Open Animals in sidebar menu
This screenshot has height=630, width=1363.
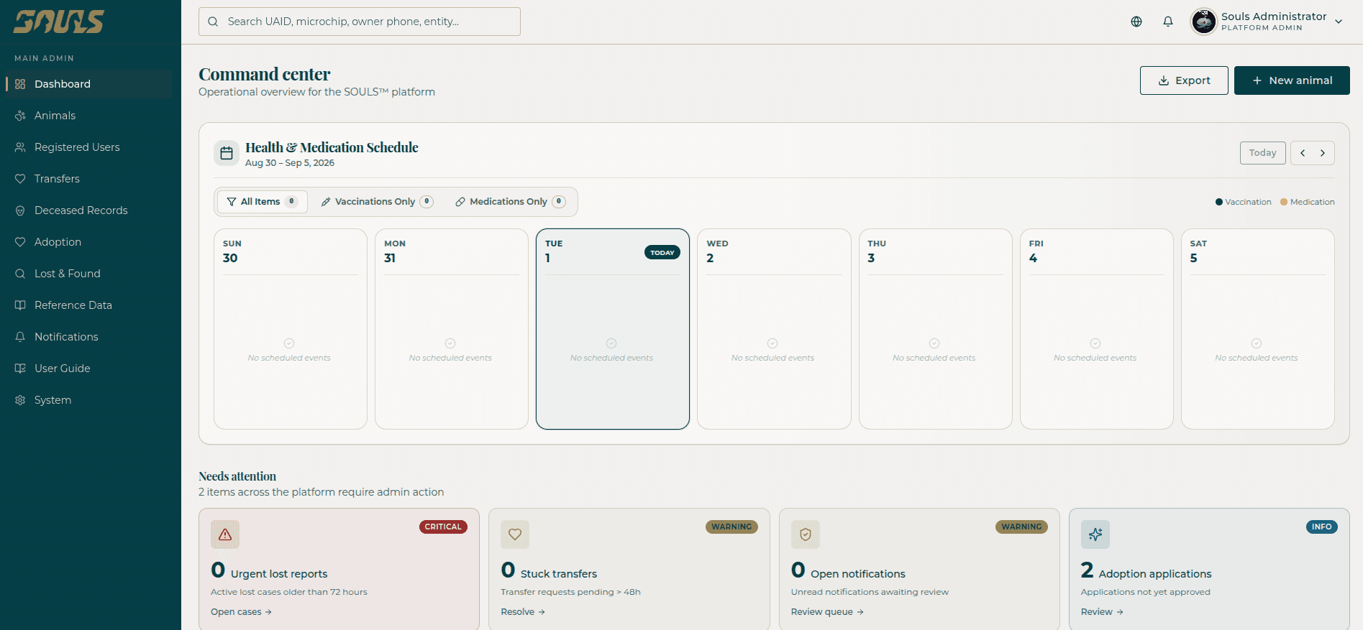[88, 116]
